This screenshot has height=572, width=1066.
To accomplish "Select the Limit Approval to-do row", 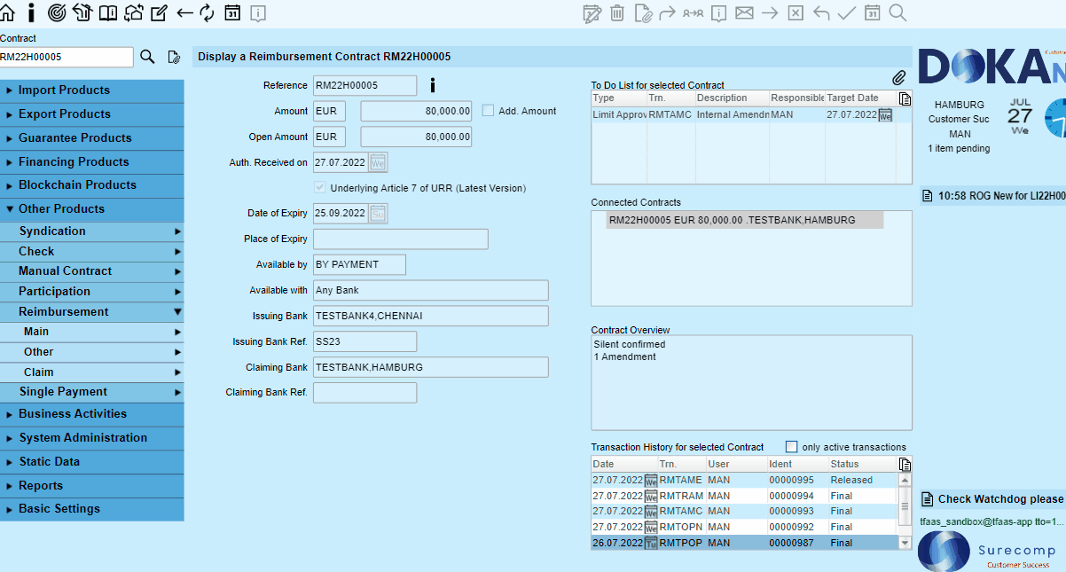I will click(x=743, y=115).
